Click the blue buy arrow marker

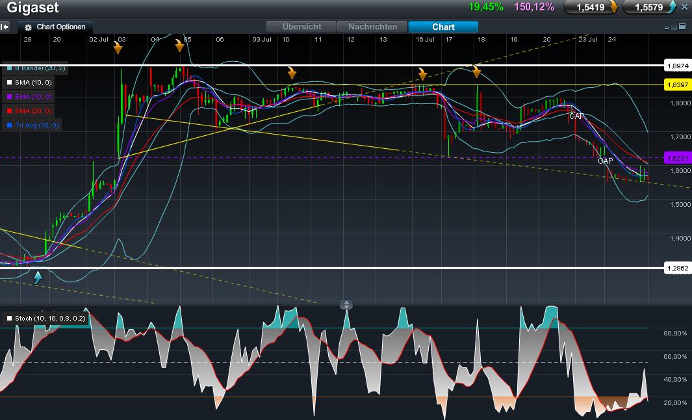tap(38, 278)
